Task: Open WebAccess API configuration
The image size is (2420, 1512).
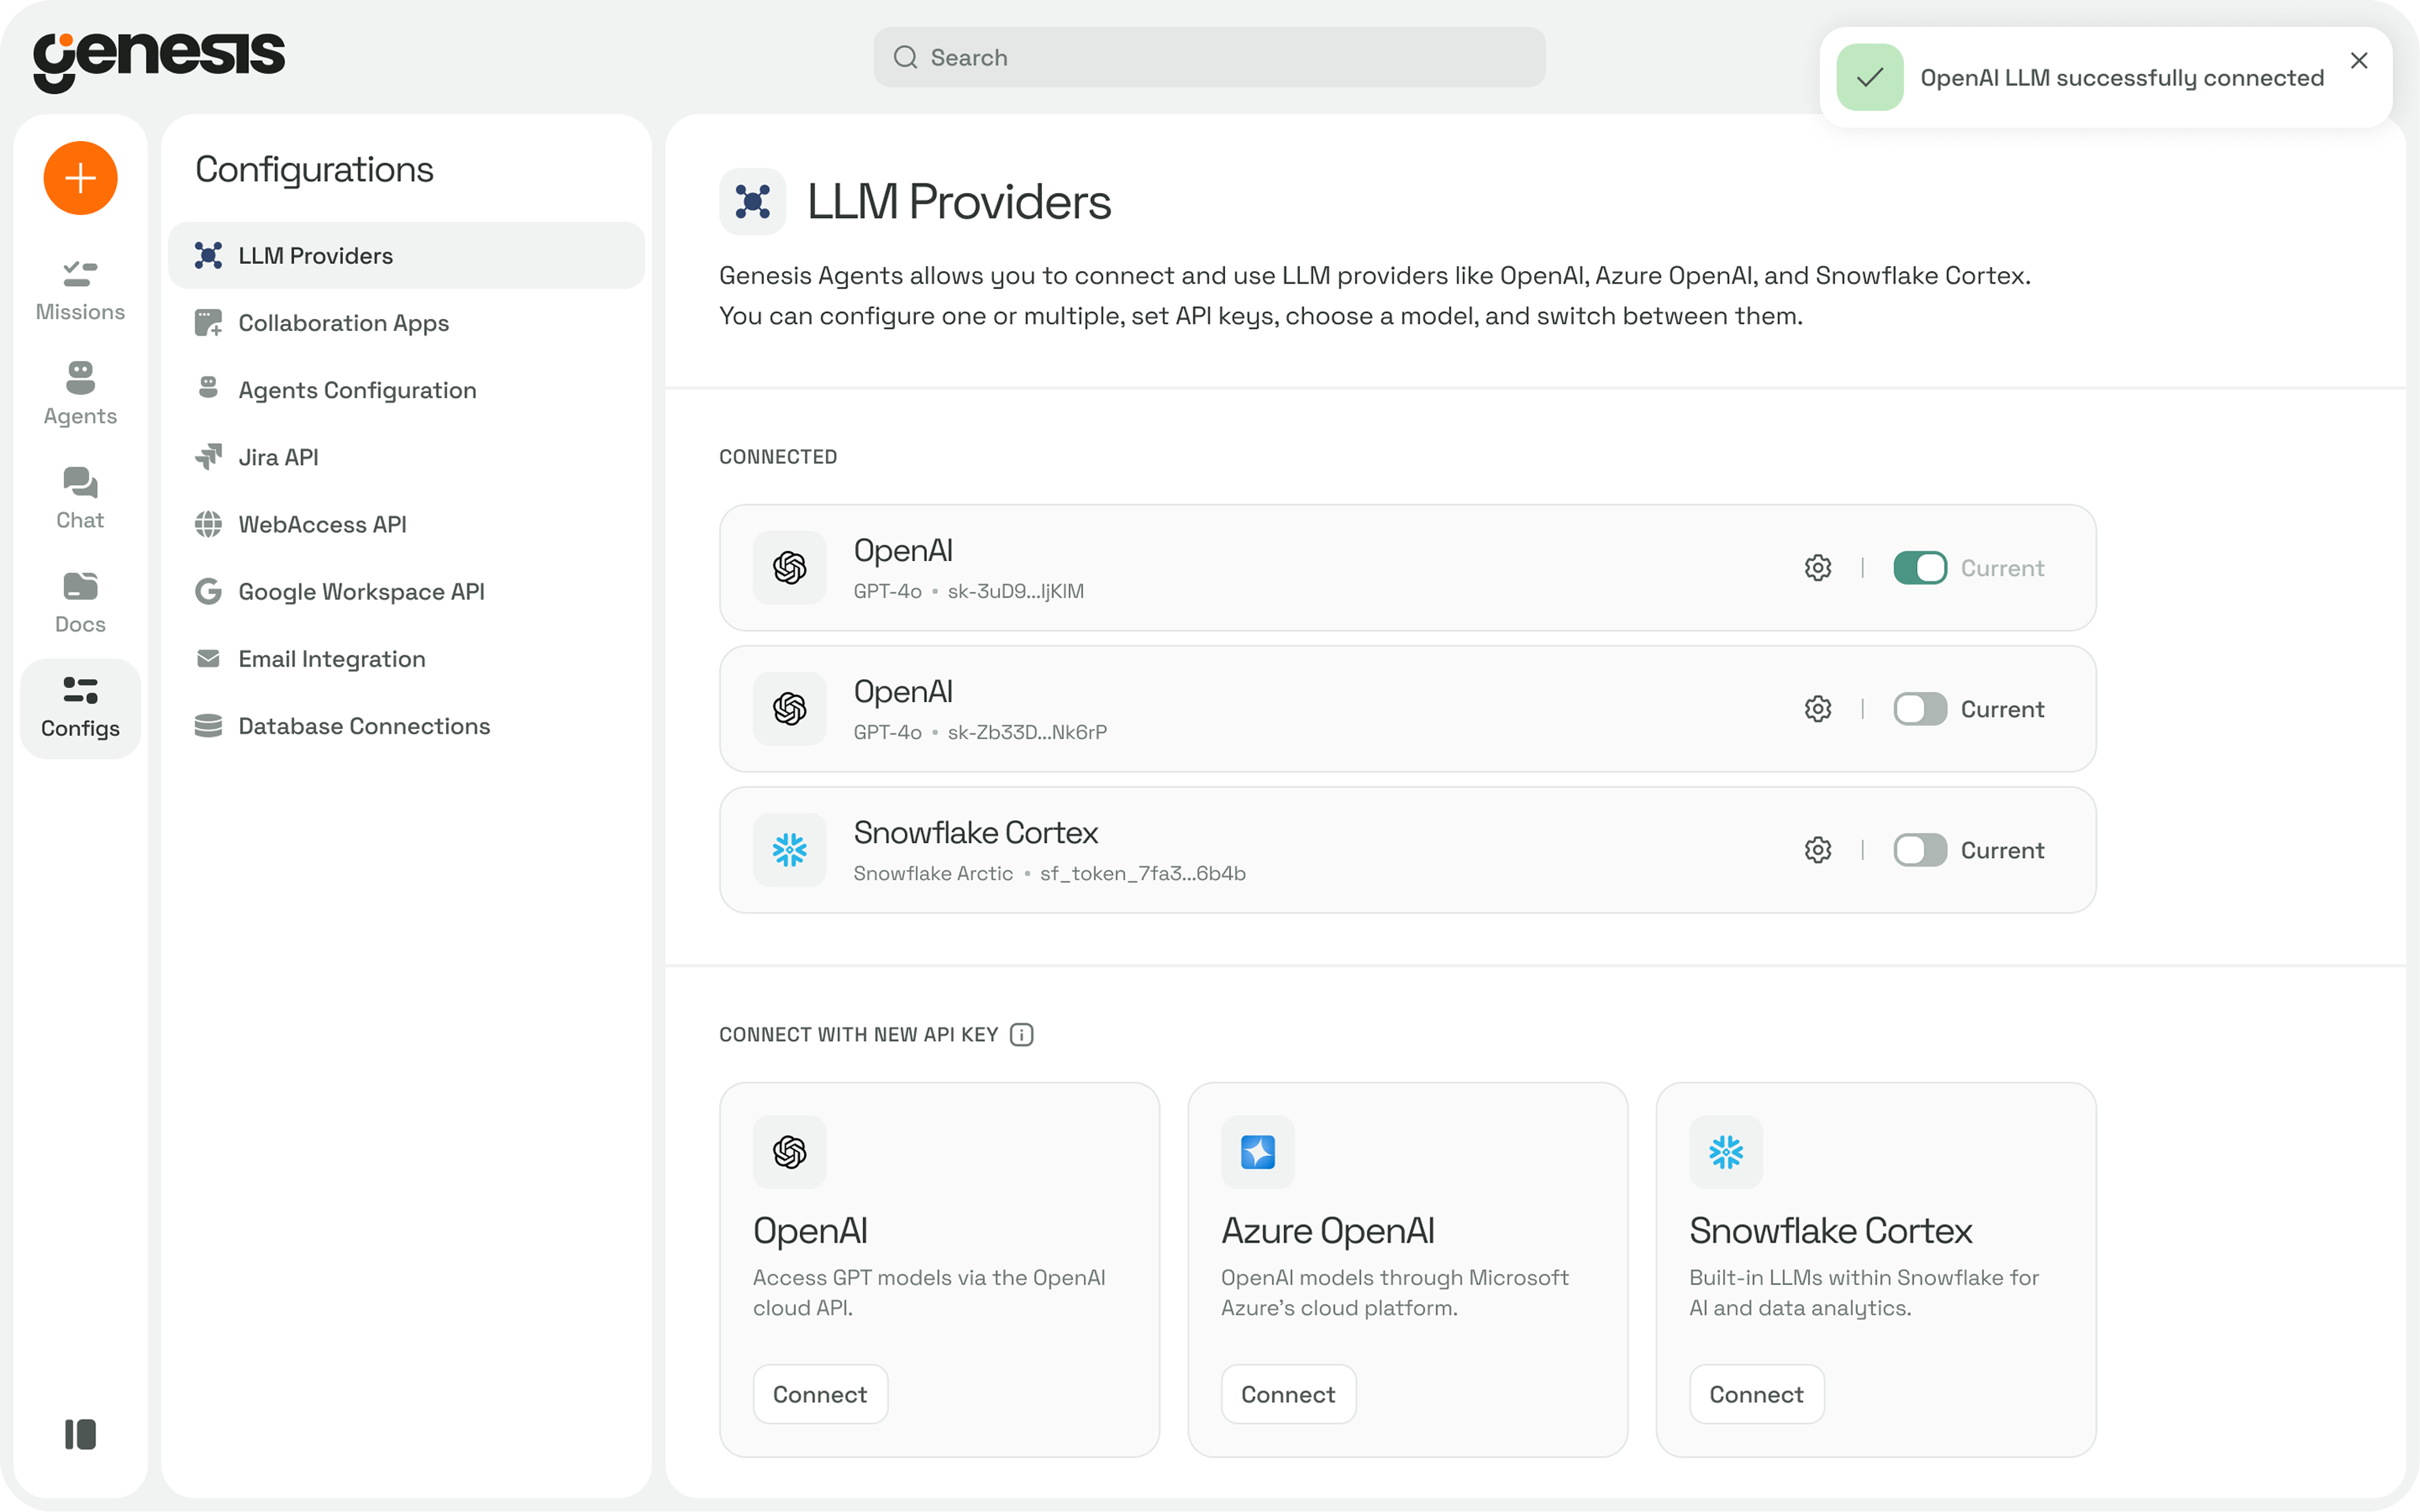Action: point(406,524)
